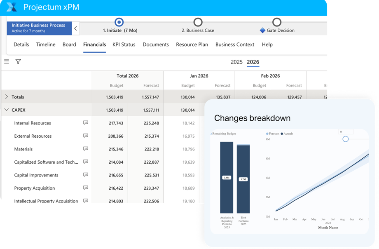Switch to year 2025
Image resolution: width=379 pixels, height=249 pixels.
(x=236, y=62)
